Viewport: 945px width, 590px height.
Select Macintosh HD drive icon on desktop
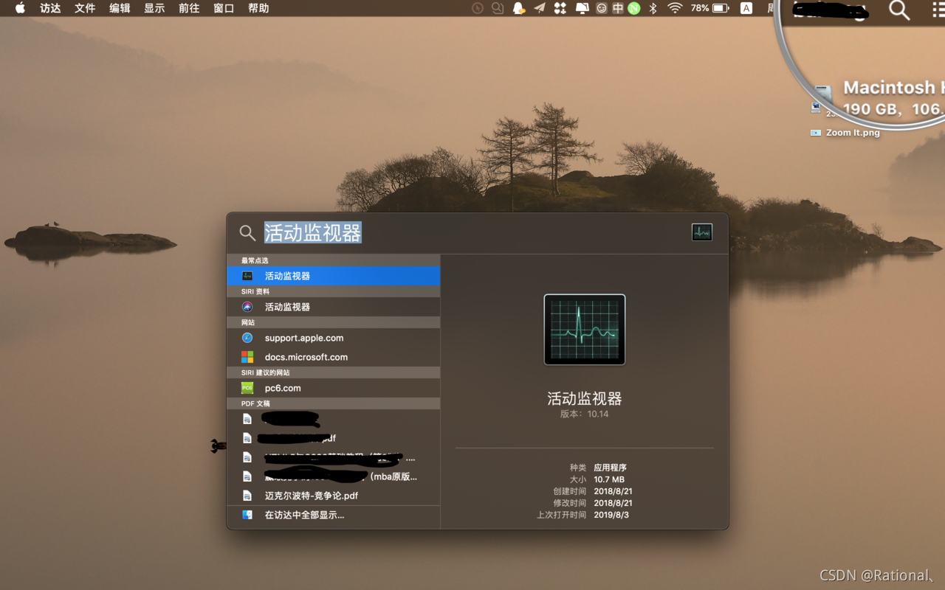coord(823,94)
